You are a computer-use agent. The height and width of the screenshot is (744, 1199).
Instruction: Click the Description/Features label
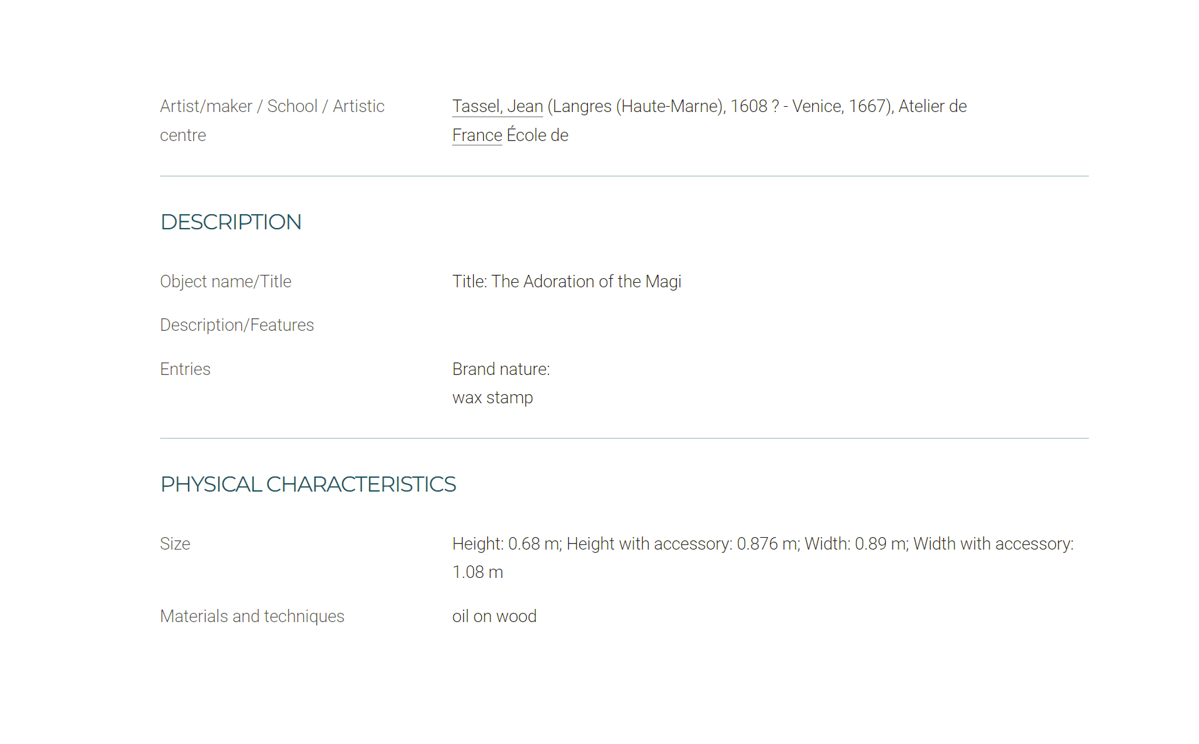pos(237,325)
